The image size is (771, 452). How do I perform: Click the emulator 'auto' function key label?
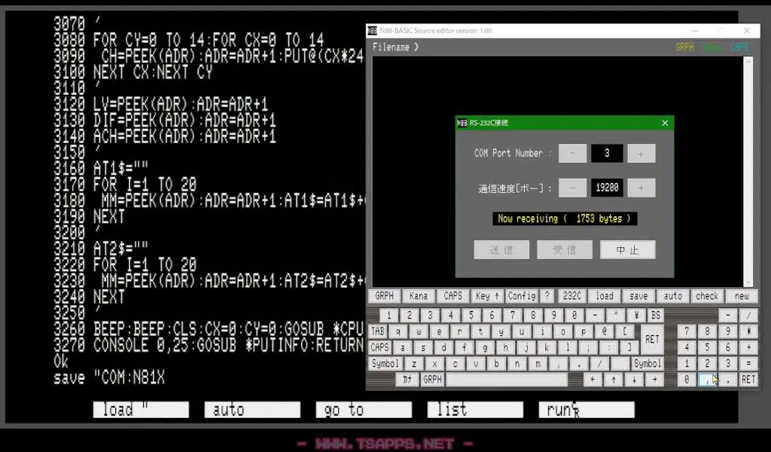(252, 410)
